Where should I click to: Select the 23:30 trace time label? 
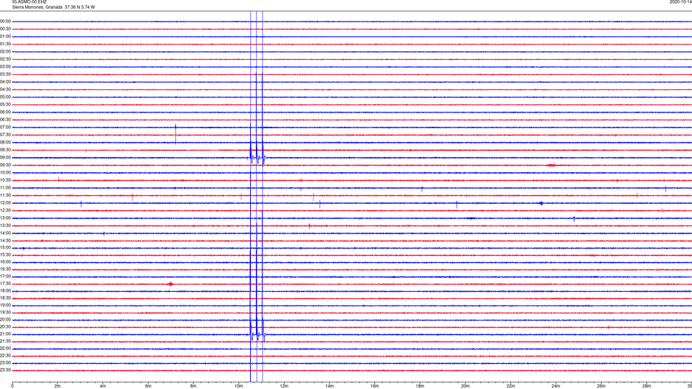click(5, 370)
